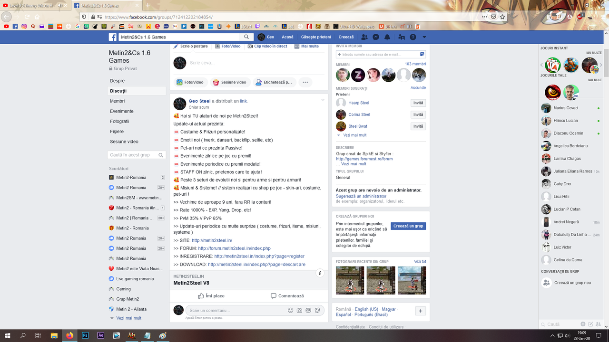This screenshot has height=342, width=609.
Task: Open Photoshop from the taskbar
Action: click(x=86, y=335)
